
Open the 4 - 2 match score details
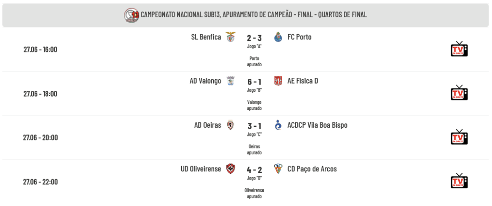point(254,170)
